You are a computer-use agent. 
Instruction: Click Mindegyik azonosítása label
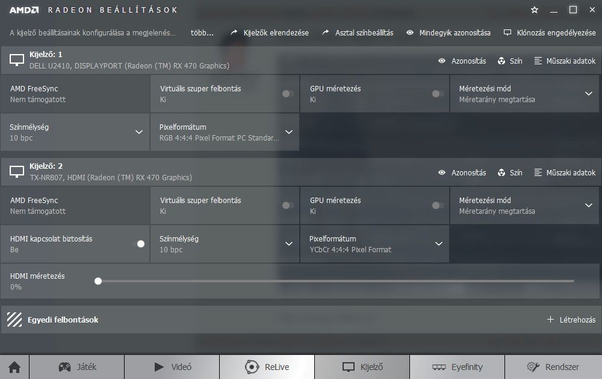tap(455, 33)
